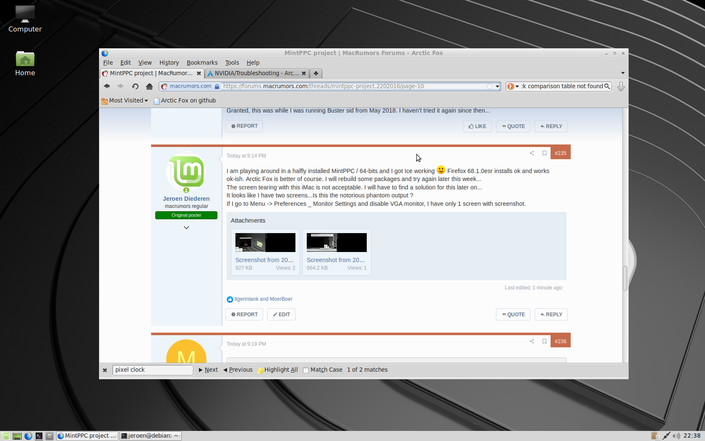Find Previous match in find bar

(238, 370)
